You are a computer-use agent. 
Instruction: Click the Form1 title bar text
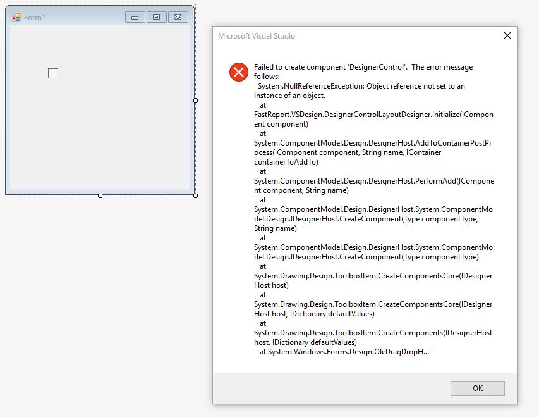[34, 18]
